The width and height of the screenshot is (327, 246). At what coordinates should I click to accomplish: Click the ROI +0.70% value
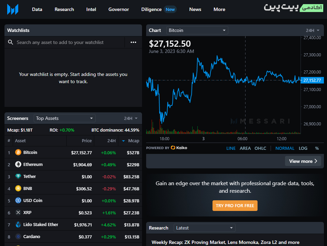67,130
